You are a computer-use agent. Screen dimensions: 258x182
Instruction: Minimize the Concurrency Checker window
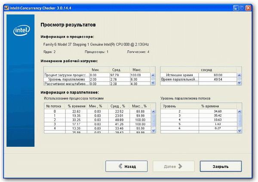point(236,8)
